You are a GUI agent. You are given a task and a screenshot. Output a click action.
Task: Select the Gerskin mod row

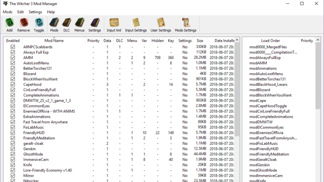pyautogui.click(x=119, y=149)
